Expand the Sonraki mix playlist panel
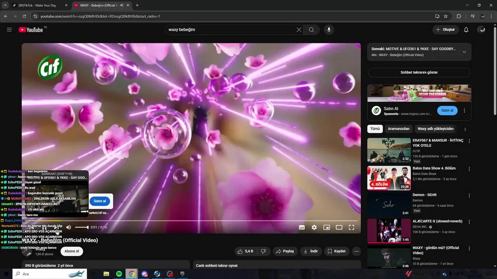 pos(464,52)
